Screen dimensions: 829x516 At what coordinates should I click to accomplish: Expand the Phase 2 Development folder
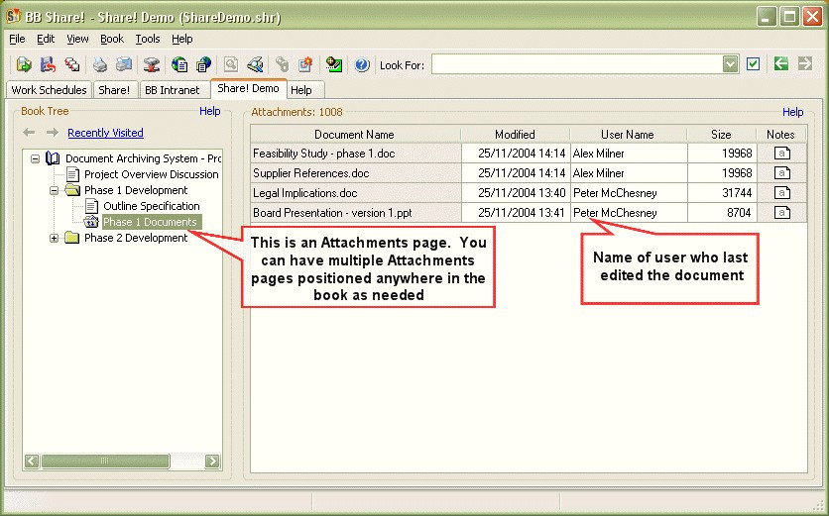click(x=54, y=238)
